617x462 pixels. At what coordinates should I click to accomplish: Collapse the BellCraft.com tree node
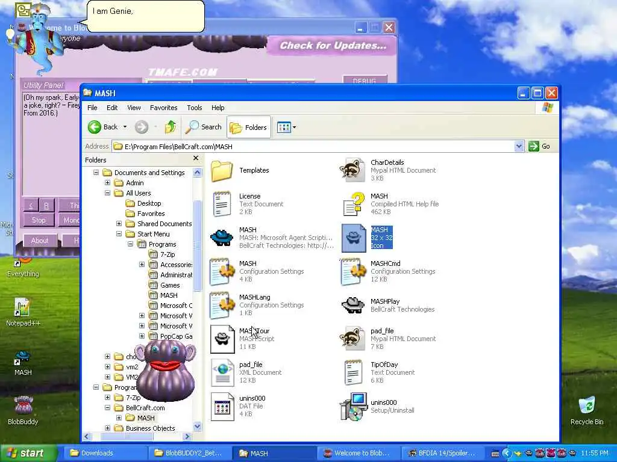click(x=107, y=408)
